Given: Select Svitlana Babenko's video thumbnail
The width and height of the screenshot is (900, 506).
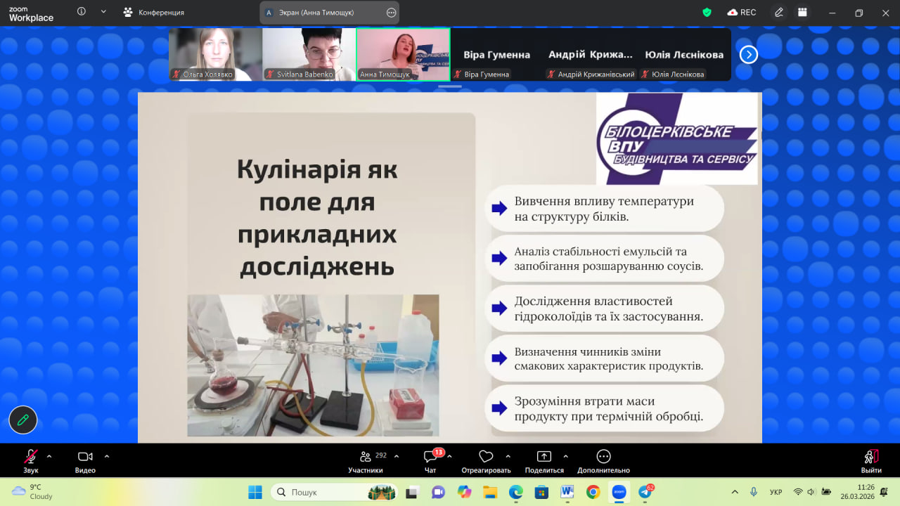Looking at the screenshot, I should click(x=309, y=54).
